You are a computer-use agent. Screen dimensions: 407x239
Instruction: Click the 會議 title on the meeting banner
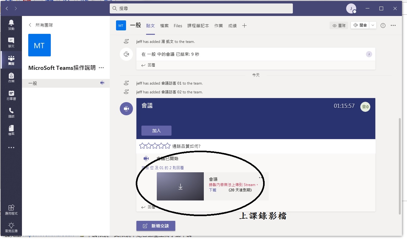tap(147, 106)
